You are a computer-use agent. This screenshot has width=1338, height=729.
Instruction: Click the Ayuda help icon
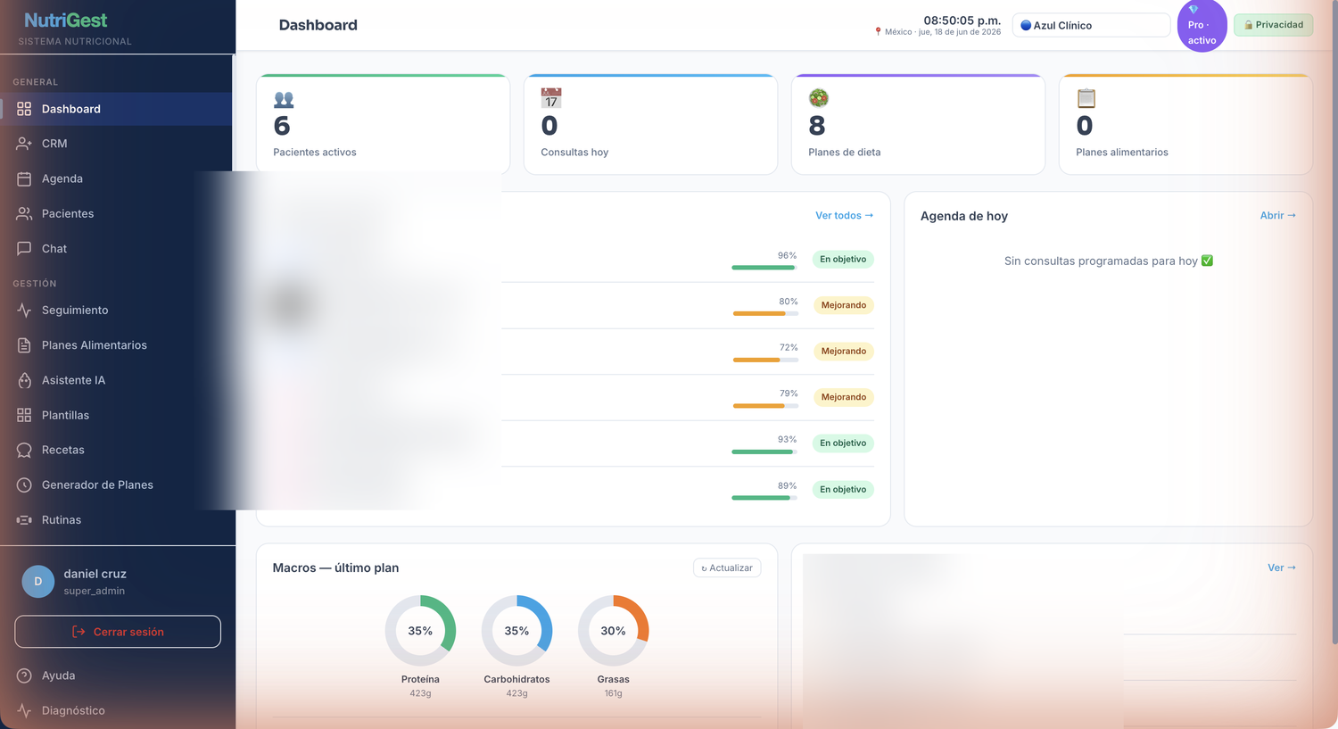[x=24, y=675]
